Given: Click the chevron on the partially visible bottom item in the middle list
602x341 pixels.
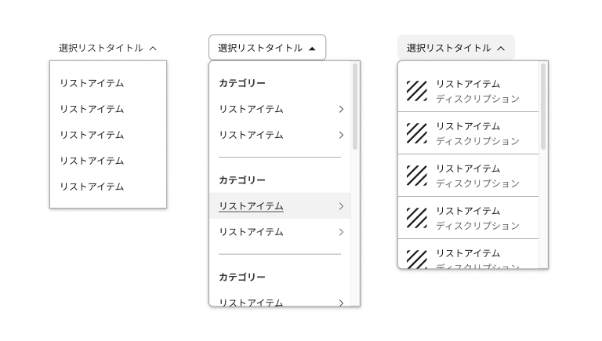Looking at the screenshot, I should 341,302.
